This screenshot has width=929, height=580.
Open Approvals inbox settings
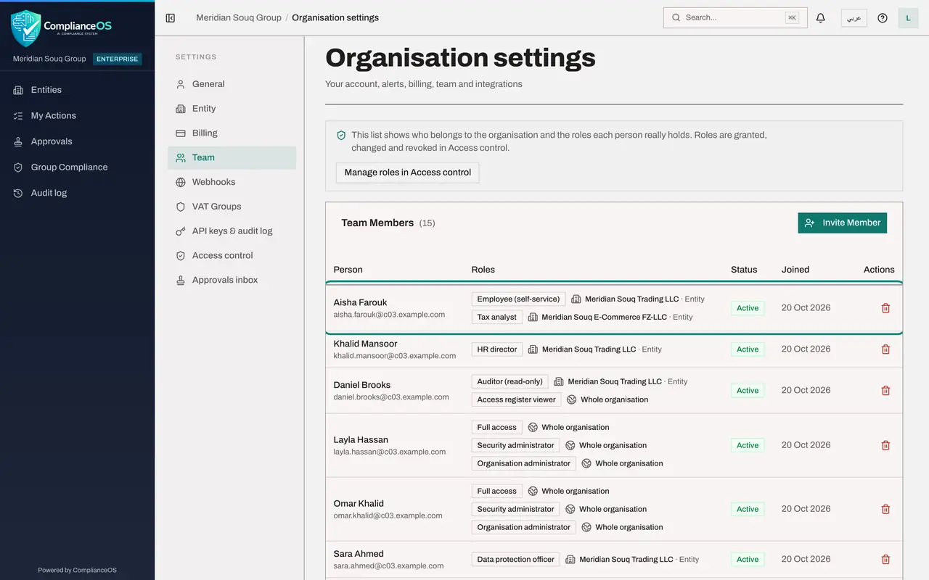pos(232,281)
